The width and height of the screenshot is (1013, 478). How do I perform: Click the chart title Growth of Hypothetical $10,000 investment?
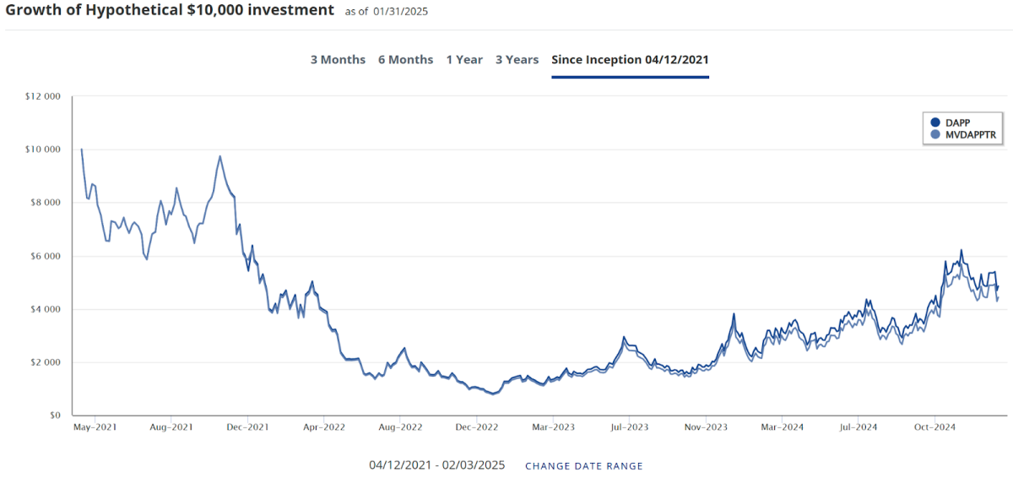(170, 10)
